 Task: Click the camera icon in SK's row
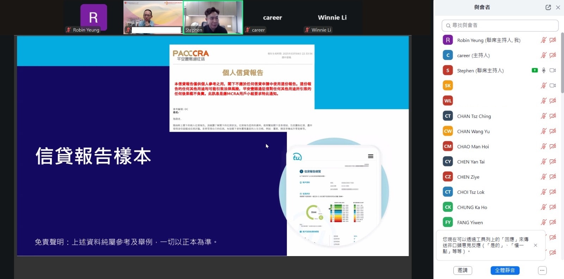click(552, 86)
